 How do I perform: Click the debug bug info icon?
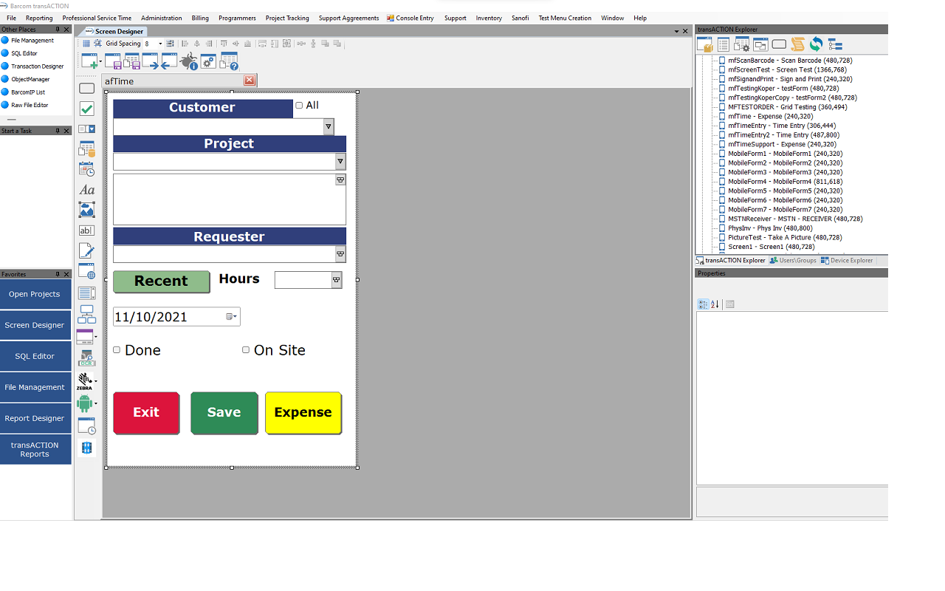coord(189,61)
